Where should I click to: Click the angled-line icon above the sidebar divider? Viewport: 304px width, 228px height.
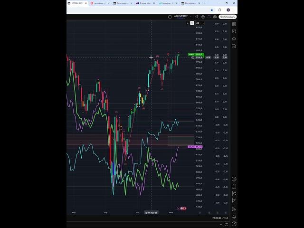pyautogui.click(x=234, y=200)
